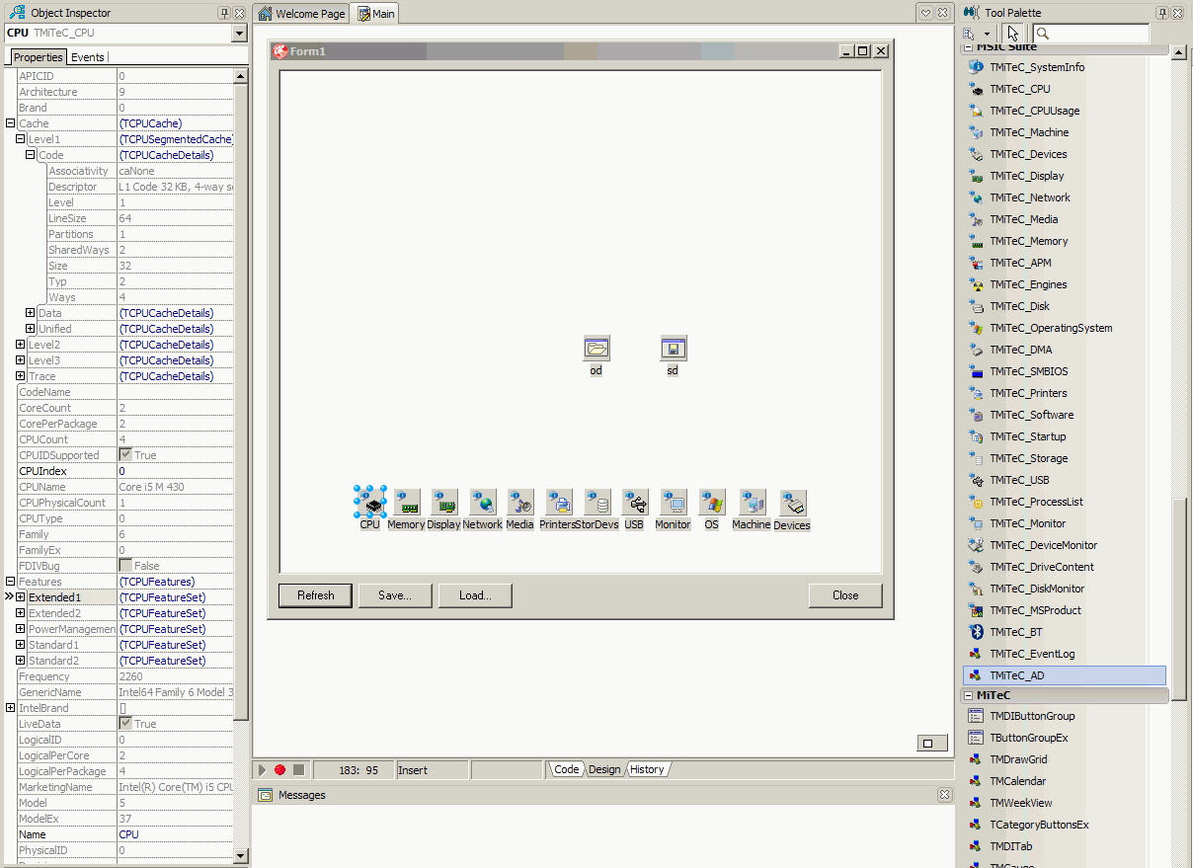1193x868 pixels.
Task: Open the component selector dropdown
Action: click(x=238, y=34)
